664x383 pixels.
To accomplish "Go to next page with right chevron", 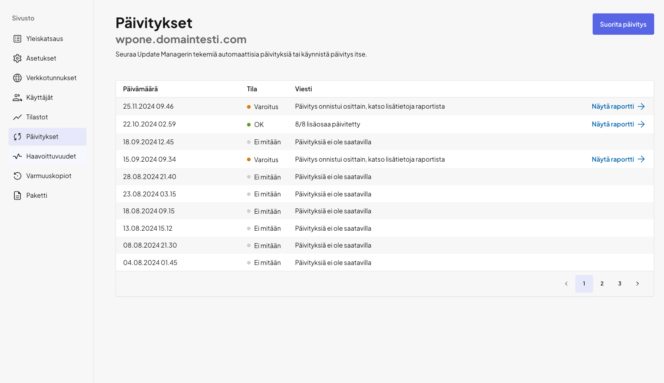I will click(x=637, y=284).
